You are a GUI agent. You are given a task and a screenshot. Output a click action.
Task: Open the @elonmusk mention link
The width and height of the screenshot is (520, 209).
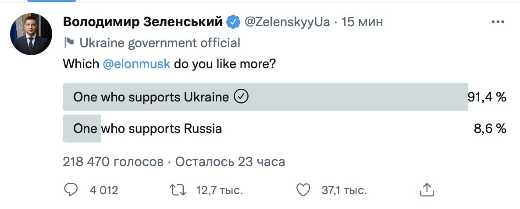[x=136, y=64]
